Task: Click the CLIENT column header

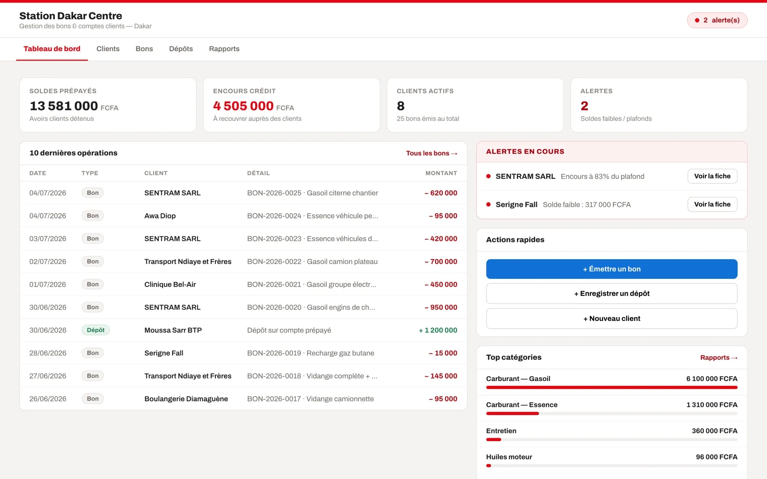Action: tap(156, 173)
